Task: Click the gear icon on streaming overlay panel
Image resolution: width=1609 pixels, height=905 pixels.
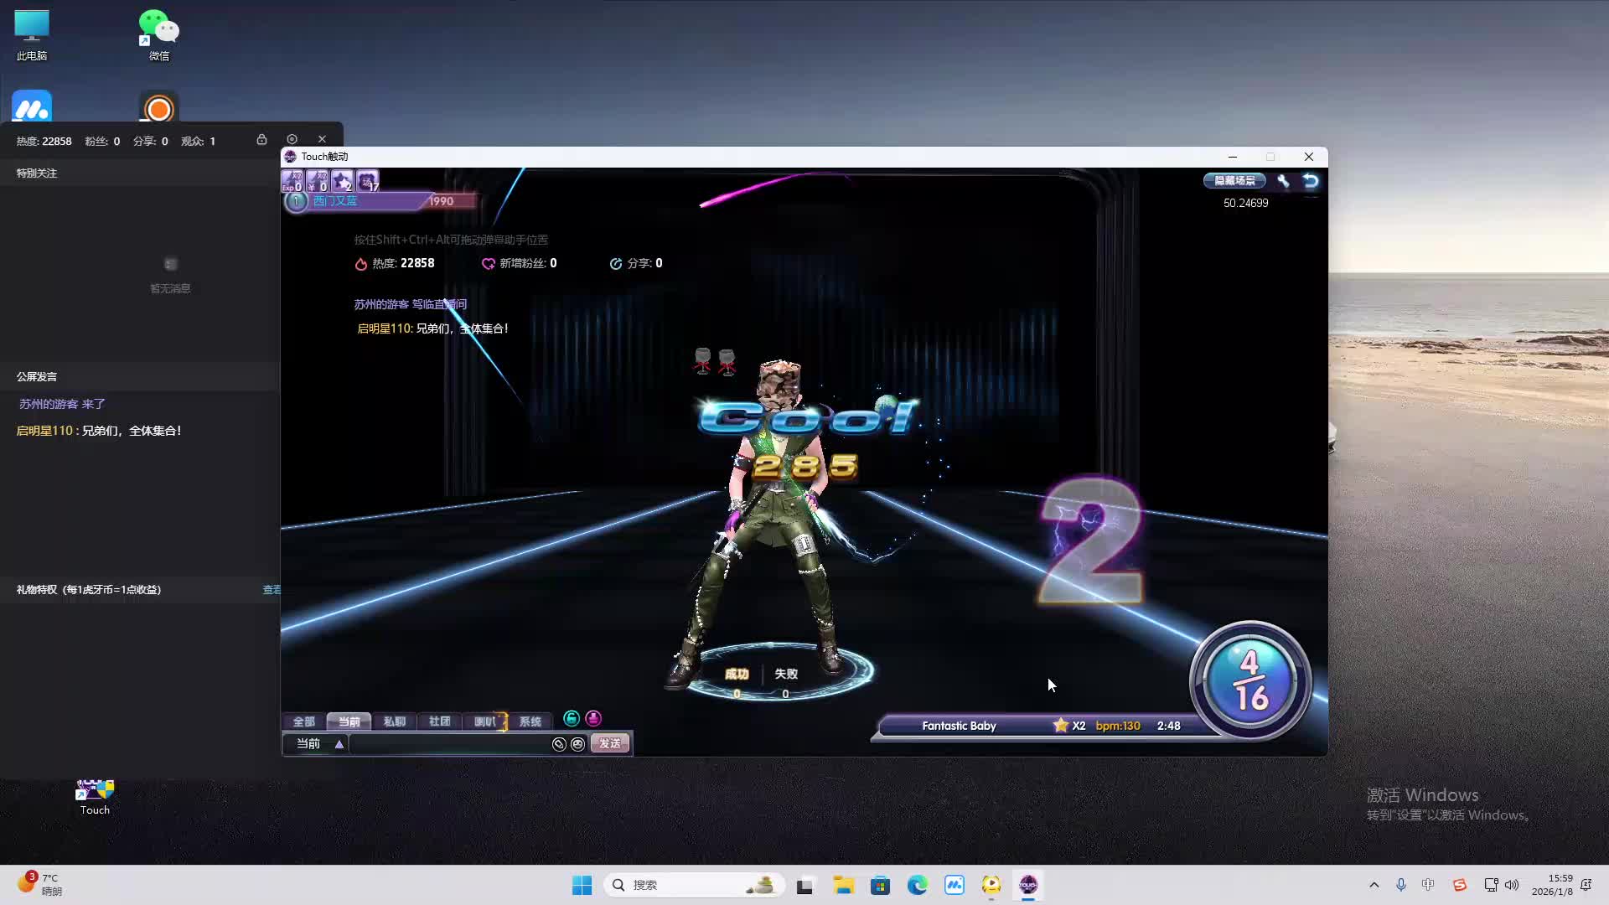Action: pos(292,139)
